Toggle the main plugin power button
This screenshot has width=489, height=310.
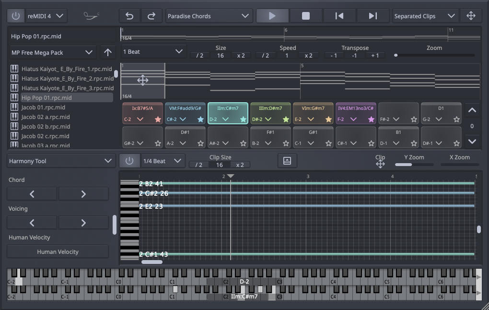(16, 15)
